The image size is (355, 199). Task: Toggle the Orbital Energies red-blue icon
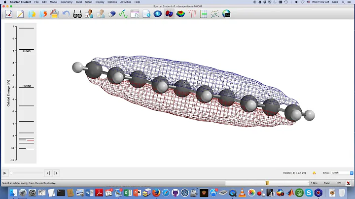point(169,14)
